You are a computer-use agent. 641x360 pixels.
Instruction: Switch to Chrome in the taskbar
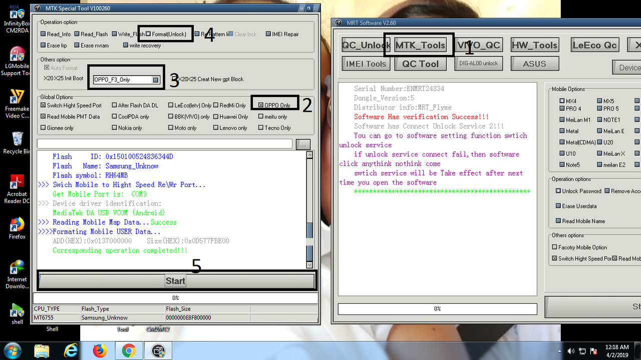[x=129, y=350]
